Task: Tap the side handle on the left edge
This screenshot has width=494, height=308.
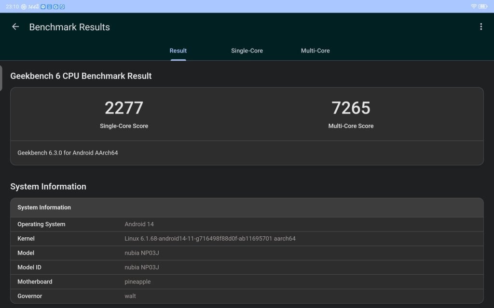Action: [1, 78]
